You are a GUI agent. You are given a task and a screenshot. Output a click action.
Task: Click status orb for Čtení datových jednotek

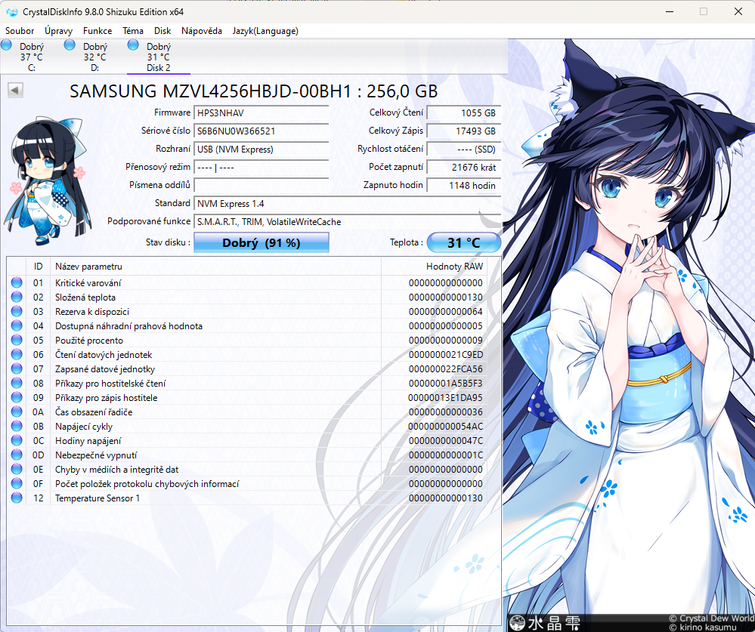[17, 354]
